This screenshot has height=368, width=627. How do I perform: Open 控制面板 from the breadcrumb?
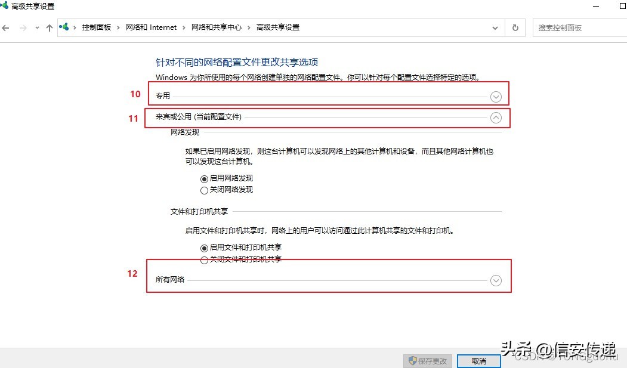click(97, 27)
